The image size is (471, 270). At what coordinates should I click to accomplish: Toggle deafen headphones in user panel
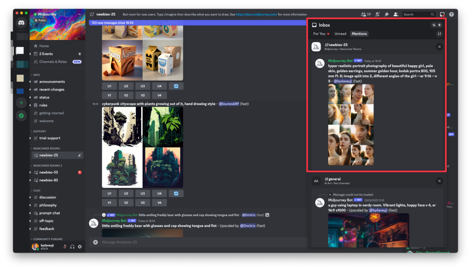pyautogui.click(x=72, y=247)
